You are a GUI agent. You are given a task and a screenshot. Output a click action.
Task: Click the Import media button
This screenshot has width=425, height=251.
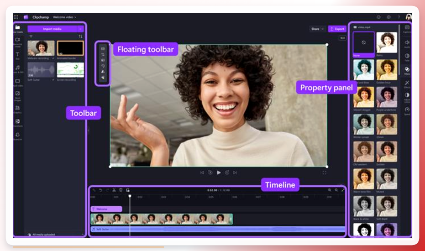(x=52, y=29)
